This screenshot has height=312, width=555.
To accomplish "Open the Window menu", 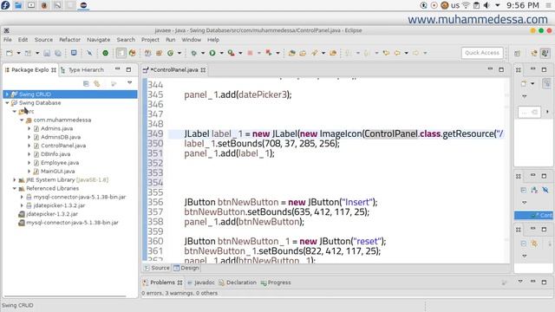I will point(191,40).
